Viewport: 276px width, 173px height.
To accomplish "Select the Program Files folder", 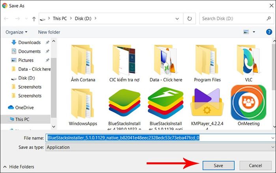I will coord(207,63).
